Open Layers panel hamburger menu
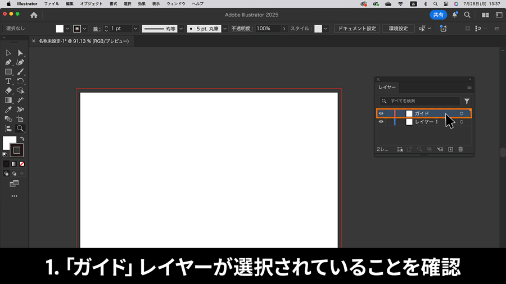 pos(469,87)
